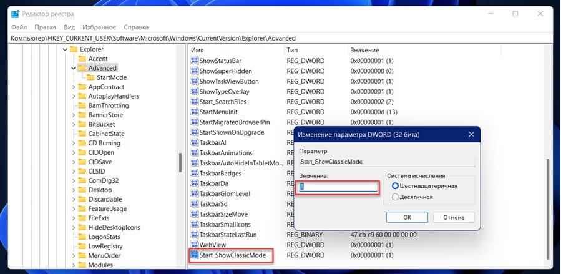Select the Start_SearchFiles DWORD value icon
561x274 pixels.
[194, 102]
